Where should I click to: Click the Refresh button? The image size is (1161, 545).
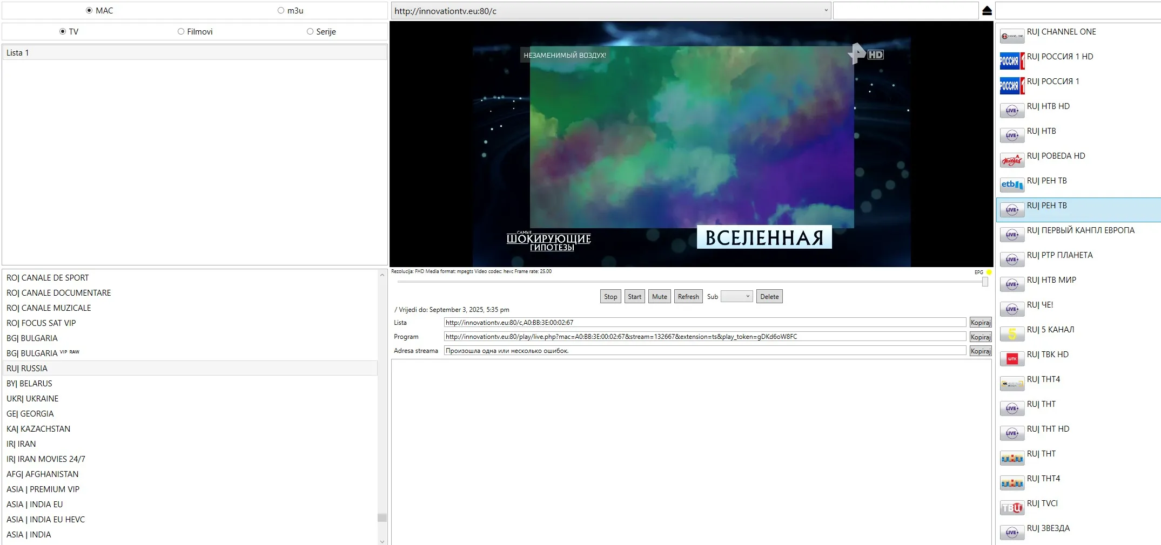click(x=688, y=296)
